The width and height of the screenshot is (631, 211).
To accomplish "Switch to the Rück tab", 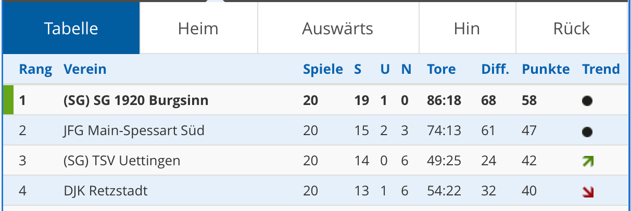I will 571,28.
